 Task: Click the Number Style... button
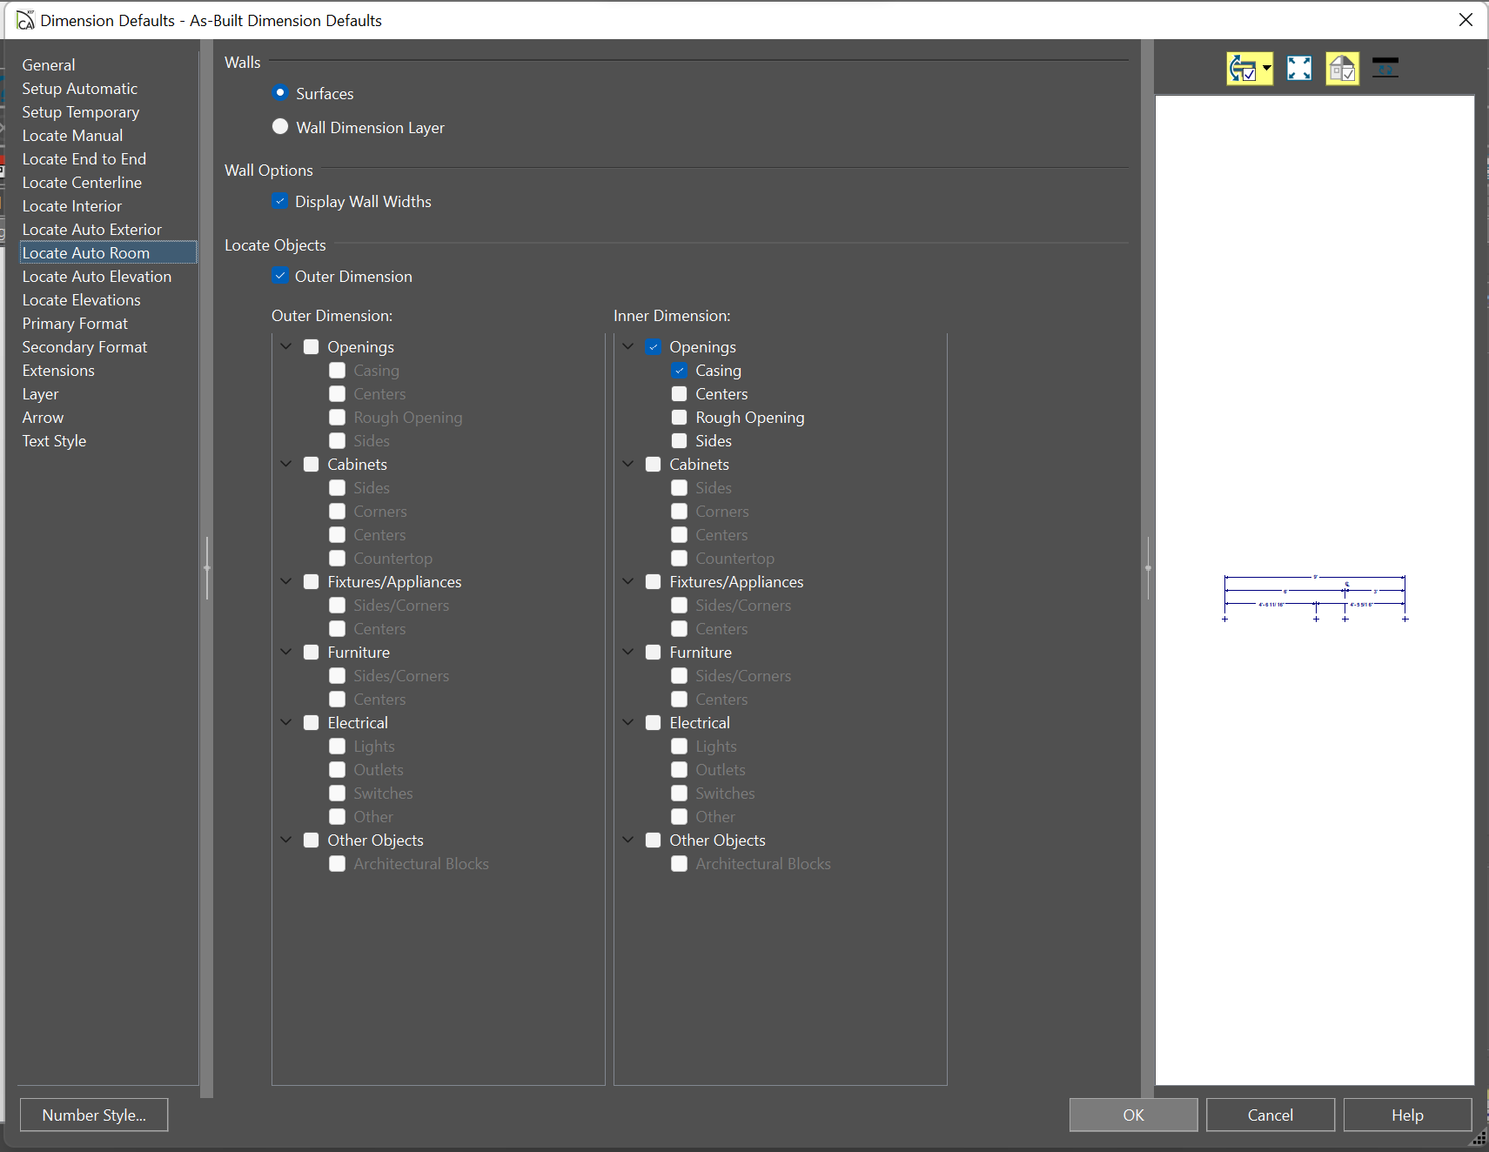coord(94,1115)
